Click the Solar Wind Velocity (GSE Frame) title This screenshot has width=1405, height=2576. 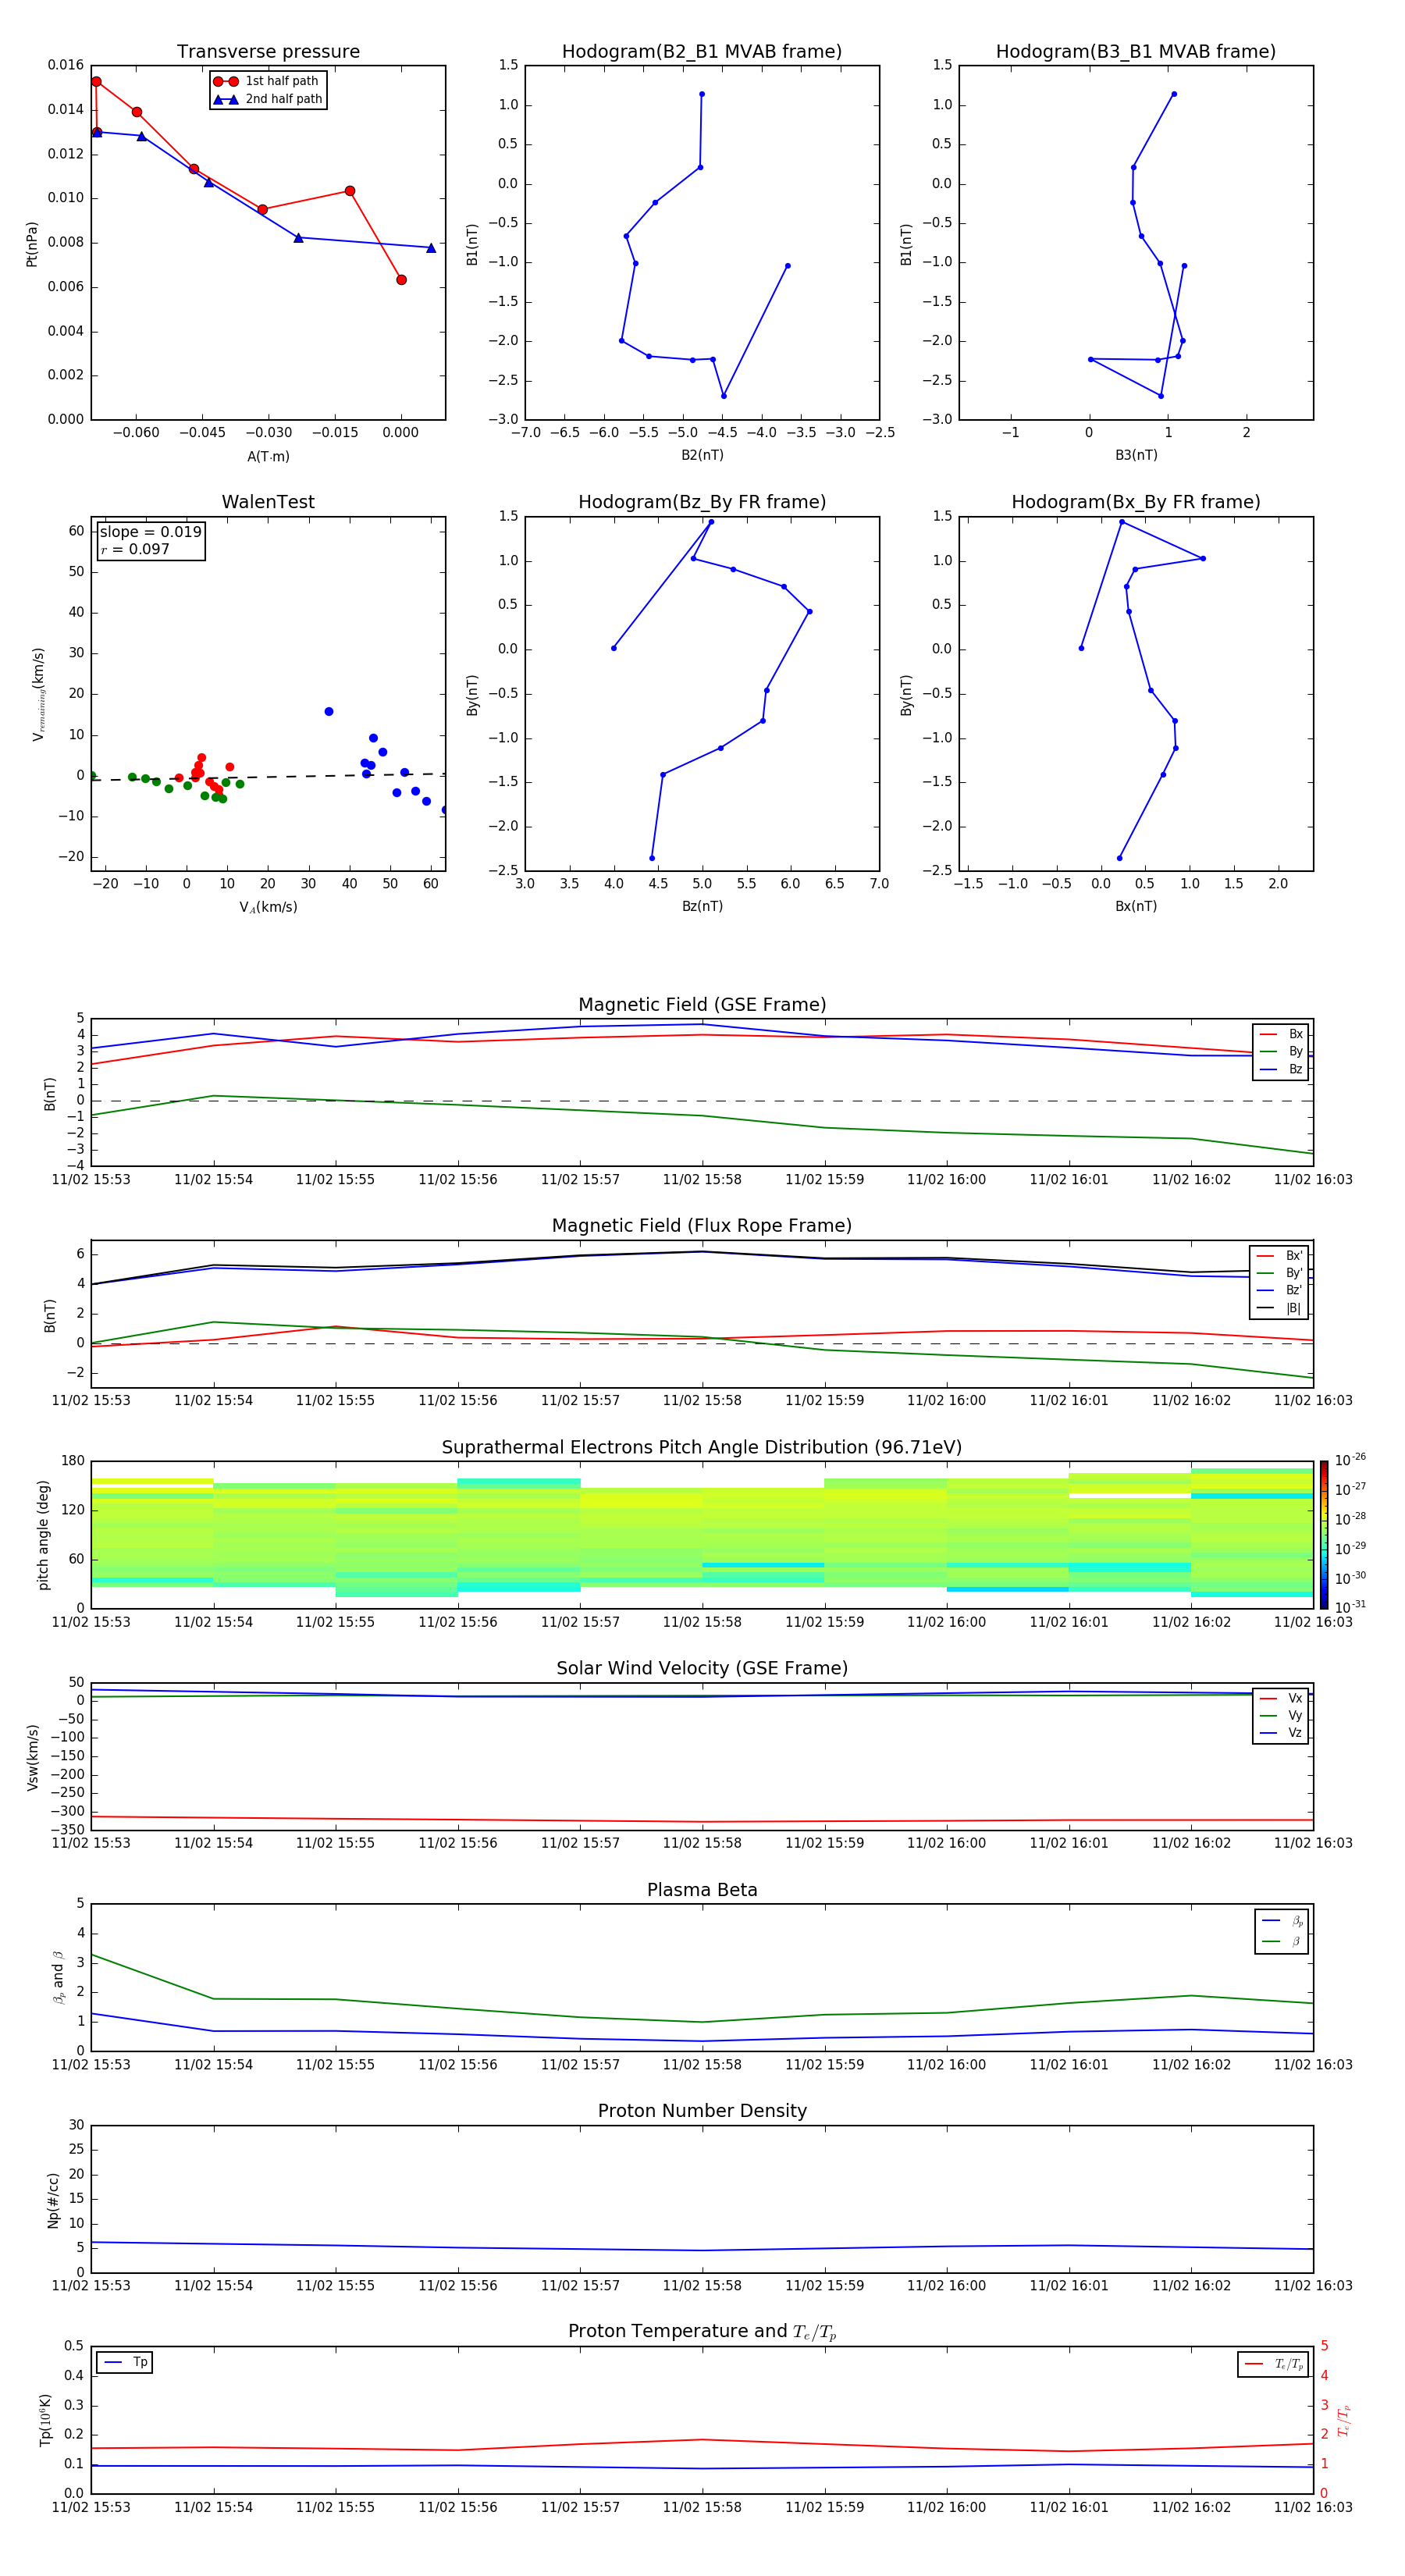tap(702, 1668)
